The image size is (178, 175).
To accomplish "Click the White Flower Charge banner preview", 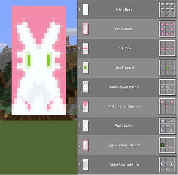I will click(x=86, y=87).
